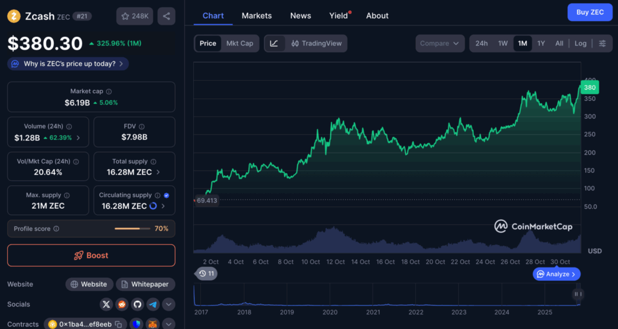
Task: Open the GitHub social link
Action: pyautogui.click(x=138, y=304)
